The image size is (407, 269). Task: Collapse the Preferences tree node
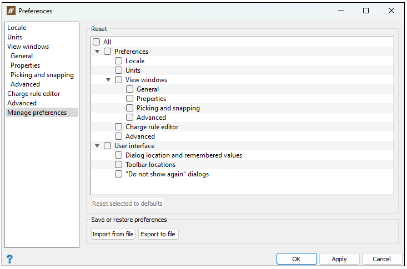pos(97,52)
